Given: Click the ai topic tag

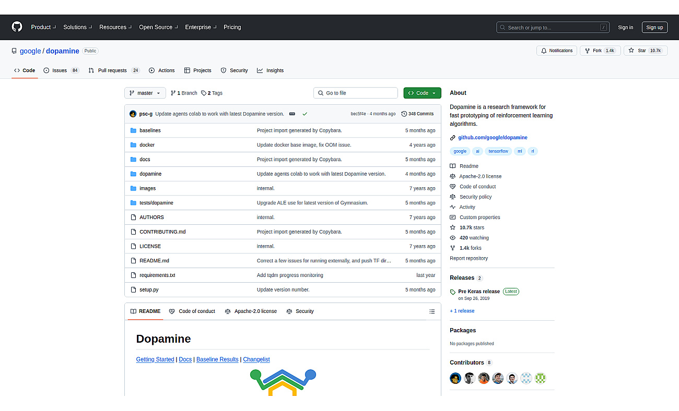Looking at the screenshot, I should click(477, 151).
